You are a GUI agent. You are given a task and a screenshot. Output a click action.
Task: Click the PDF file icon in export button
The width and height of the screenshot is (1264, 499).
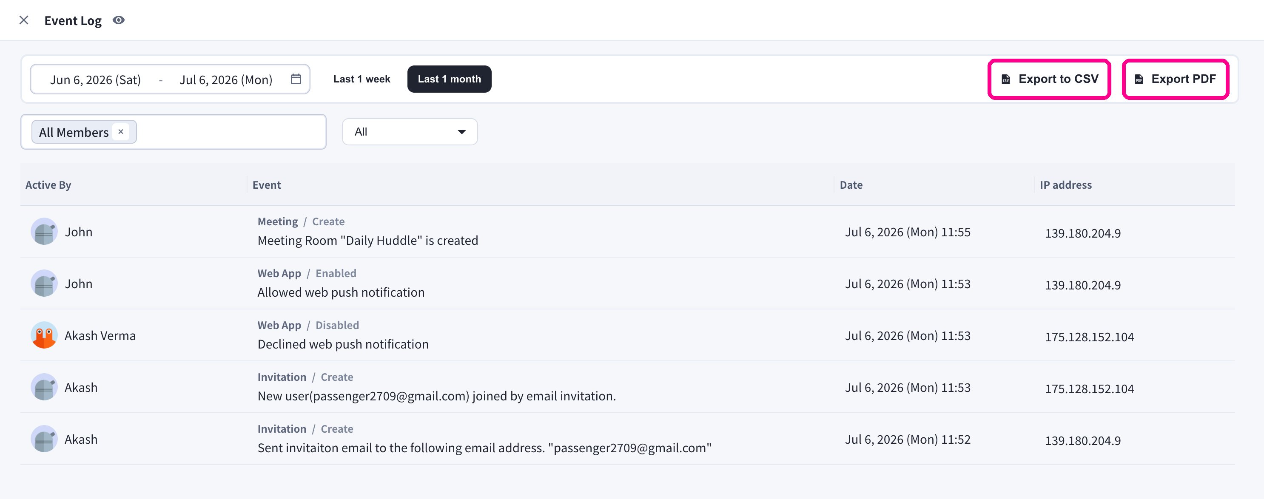1139,79
